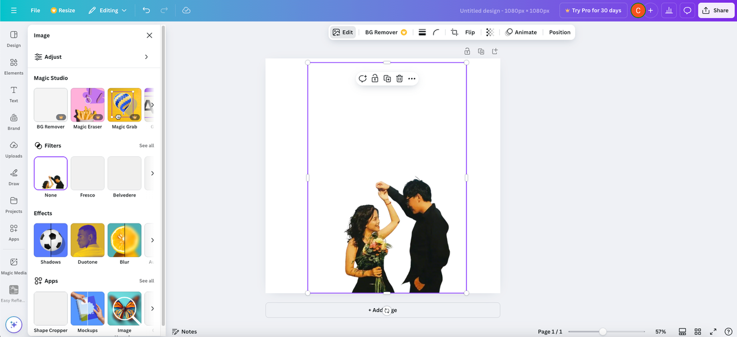Redo the last action
Image resolution: width=737 pixels, height=337 pixels.
(164, 10)
